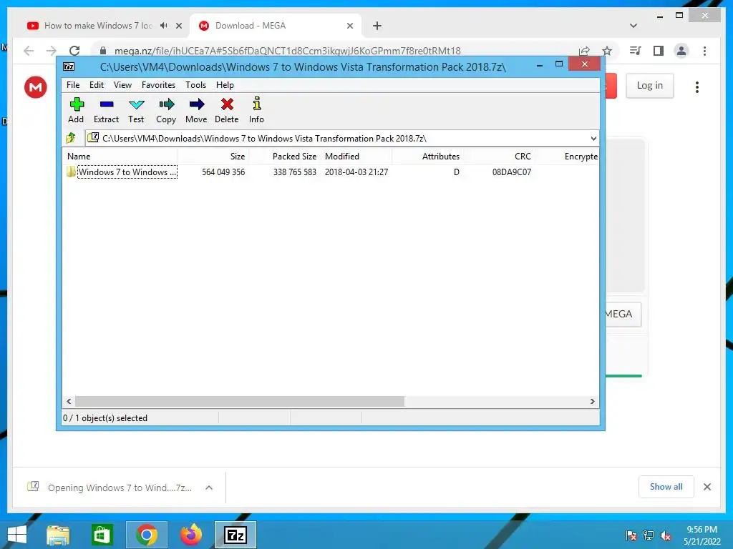Open the 7-Zip File menu

73,85
